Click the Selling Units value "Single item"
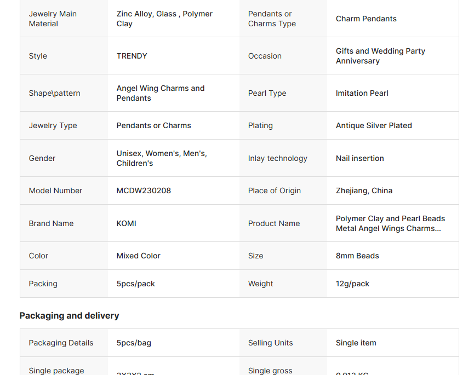 [x=356, y=343]
